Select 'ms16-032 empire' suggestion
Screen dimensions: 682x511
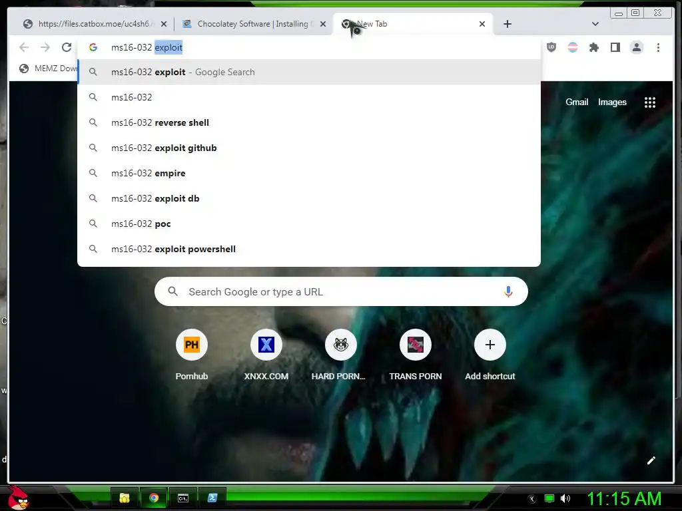click(309, 173)
